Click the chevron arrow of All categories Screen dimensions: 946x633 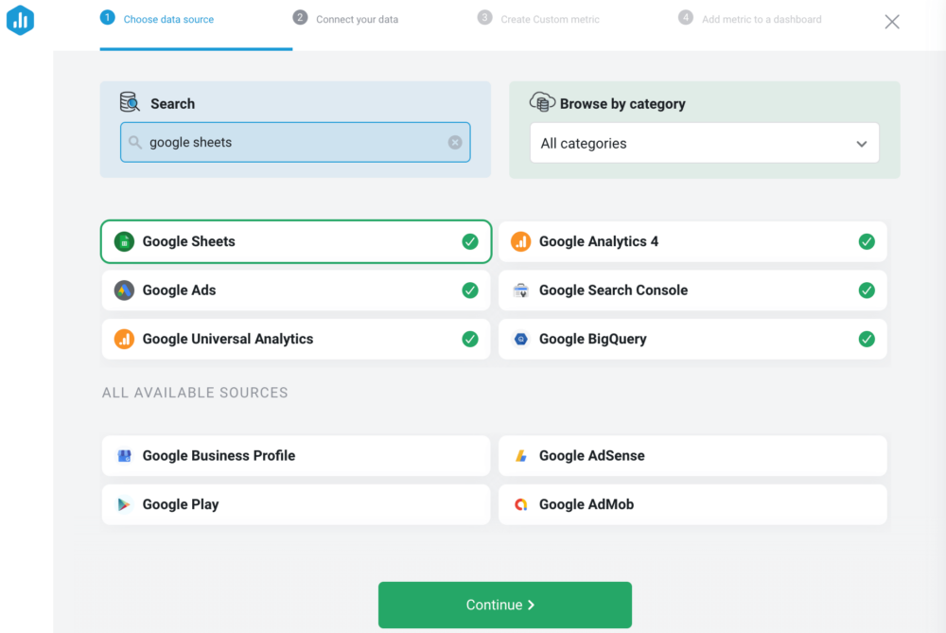861,144
